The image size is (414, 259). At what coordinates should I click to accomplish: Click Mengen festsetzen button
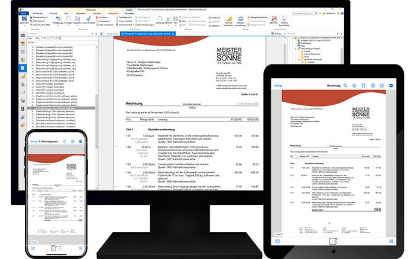257,17
